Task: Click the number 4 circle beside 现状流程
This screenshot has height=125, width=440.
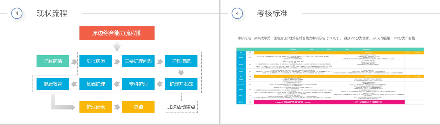Action: click(x=17, y=13)
